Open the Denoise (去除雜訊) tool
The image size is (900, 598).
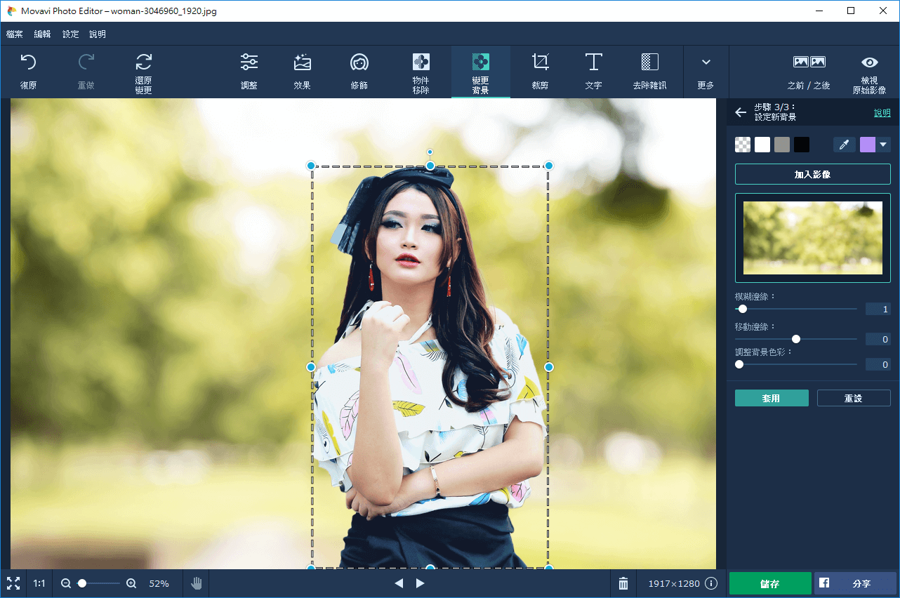(649, 71)
